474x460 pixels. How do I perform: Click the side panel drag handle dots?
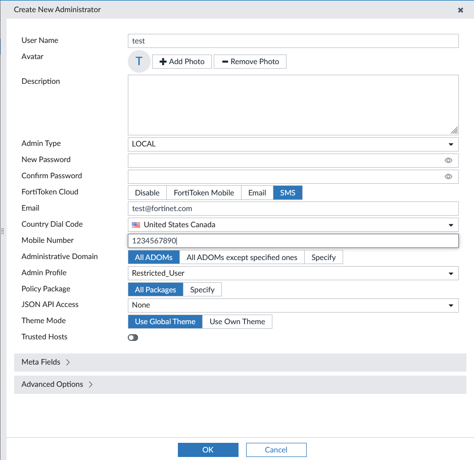[3, 231]
